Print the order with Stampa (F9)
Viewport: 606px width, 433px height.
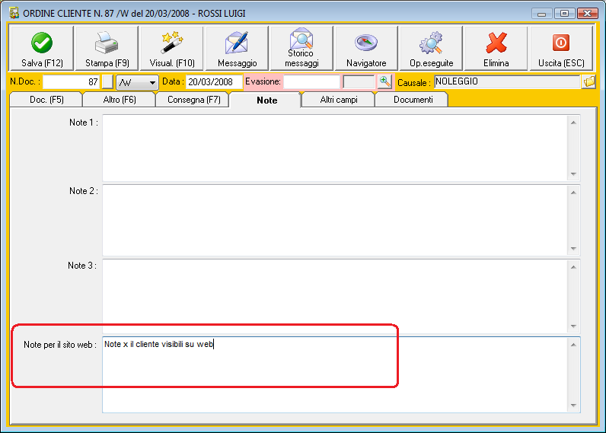coord(107,48)
